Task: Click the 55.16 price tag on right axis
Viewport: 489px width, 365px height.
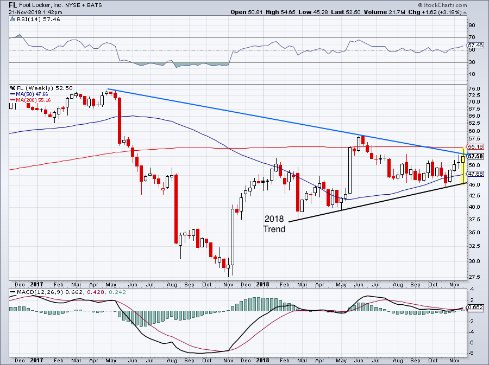Action: pyautogui.click(x=475, y=146)
